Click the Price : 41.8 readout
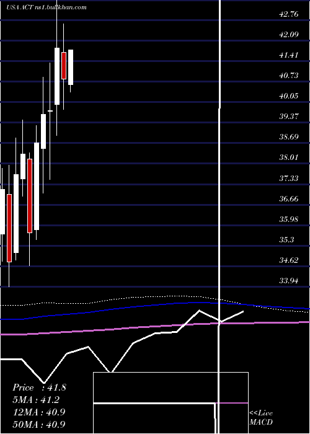The height and width of the screenshot is (434, 310). click(x=39, y=387)
